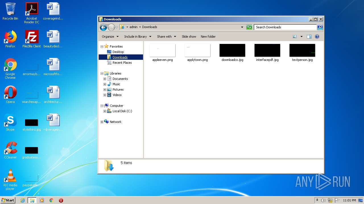Select the graduatese desktop image file
Screen dimensions: 364x204
pos(32,152)
